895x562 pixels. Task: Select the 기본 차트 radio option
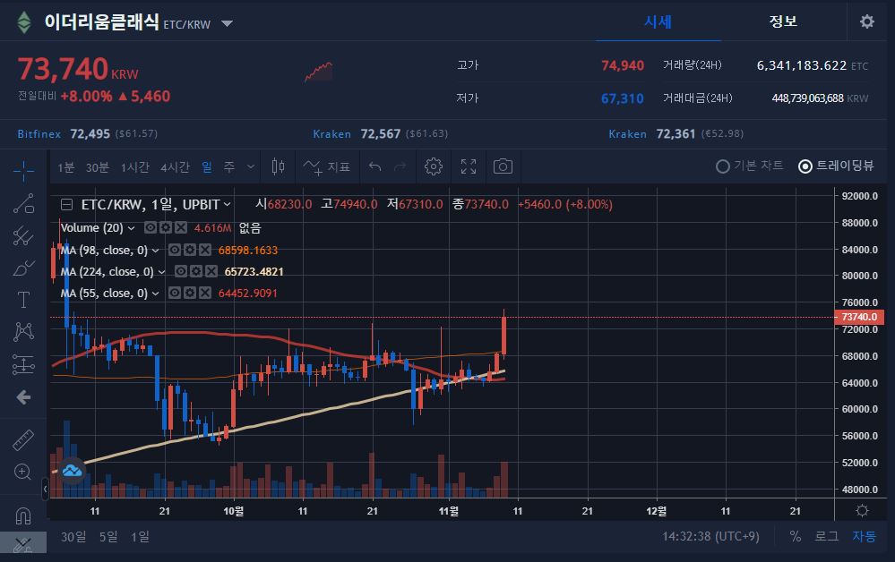coord(750,166)
